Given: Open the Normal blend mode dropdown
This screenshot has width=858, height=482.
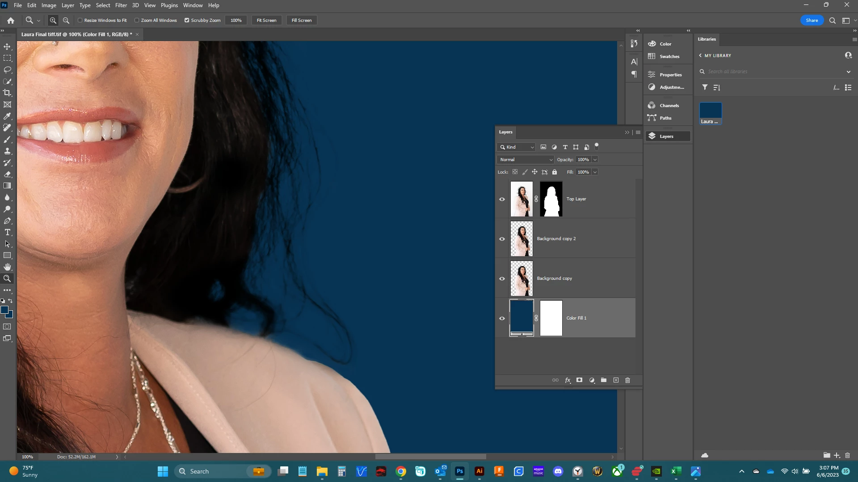Looking at the screenshot, I should pyautogui.click(x=526, y=159).
